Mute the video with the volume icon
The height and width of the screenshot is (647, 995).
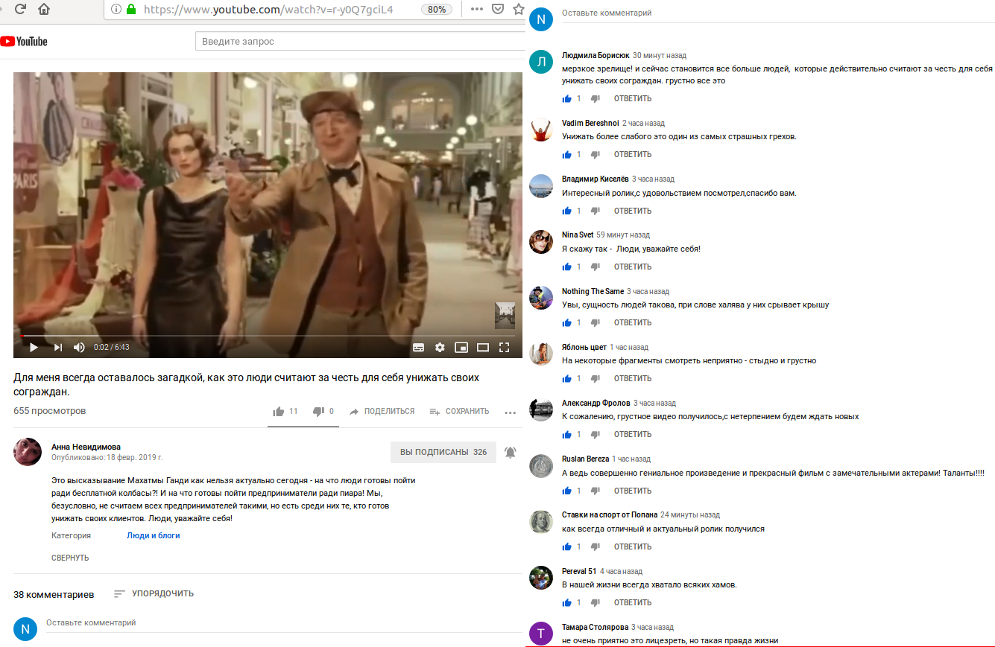click(78, 347)
